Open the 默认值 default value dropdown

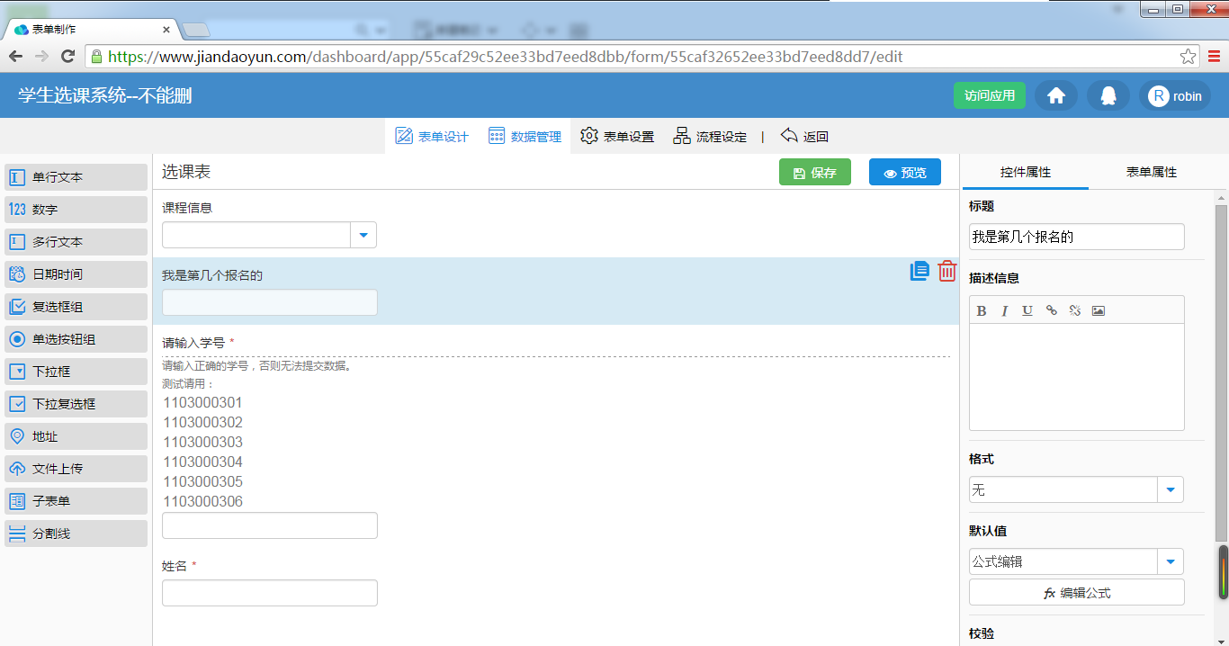click(1171, 561)
